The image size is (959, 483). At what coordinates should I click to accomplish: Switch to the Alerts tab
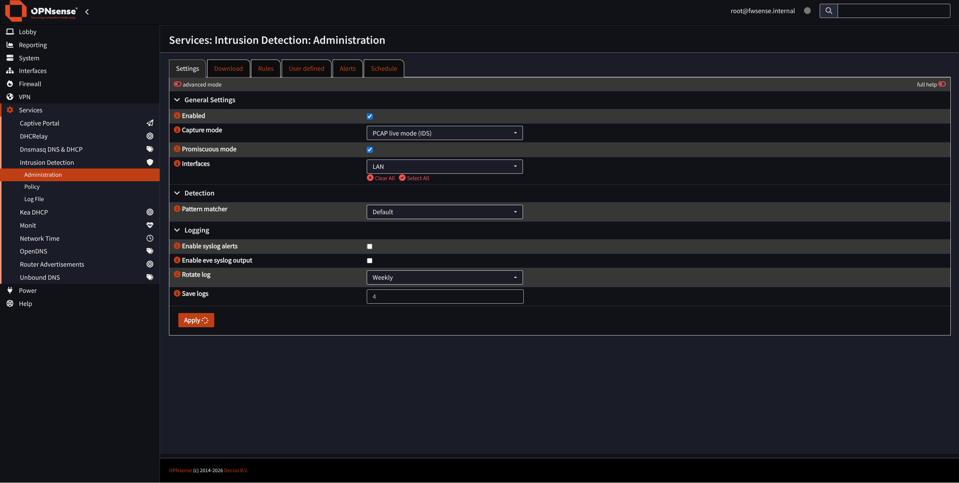pos(348,69)
